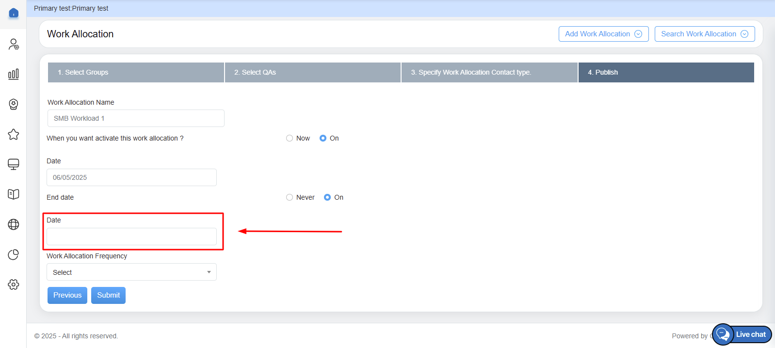Click the empty end Date input field

[131, 237]
